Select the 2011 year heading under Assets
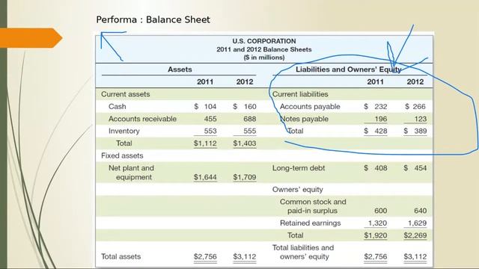Viewport: 479px width, 269px height. [205, 81]
